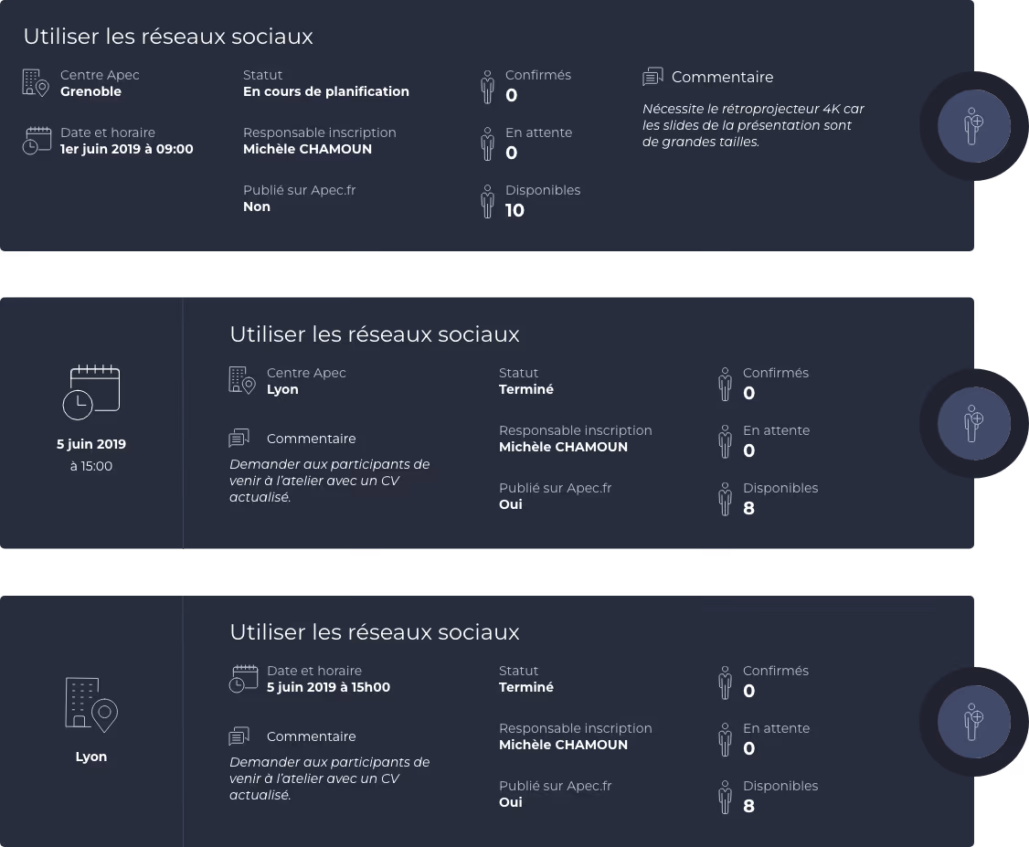The height and width of the screenshot is (847, 1029).
Task: Click the Oui value in the card with the building side panel
Action: tap(511, 802)
